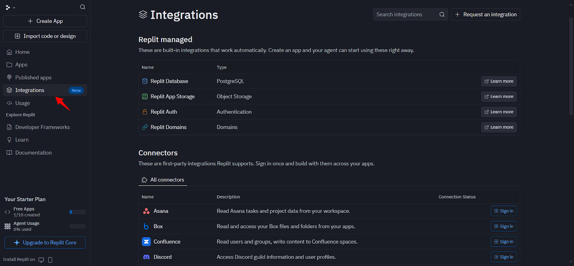574x266 pixels.
Task: Click the Asana logo icon
Action: (x=146, y=211)
